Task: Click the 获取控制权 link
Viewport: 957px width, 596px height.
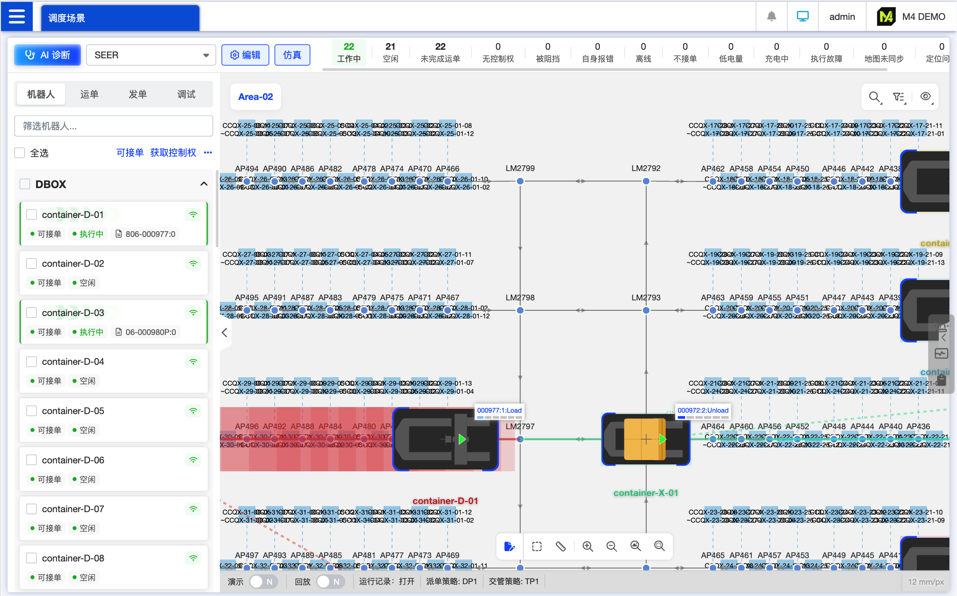Action: (173, 153)
